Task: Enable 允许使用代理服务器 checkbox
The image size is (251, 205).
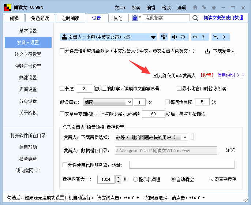Action: (65, 165)
